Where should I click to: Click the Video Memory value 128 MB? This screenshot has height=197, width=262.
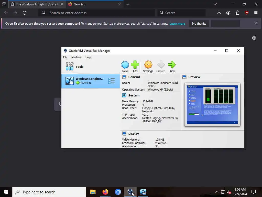[x=160, y=140]
